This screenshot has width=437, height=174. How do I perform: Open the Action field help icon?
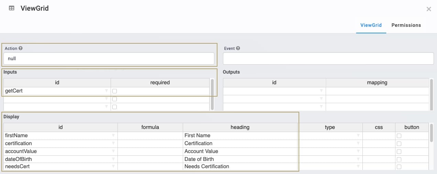(21, 48)
